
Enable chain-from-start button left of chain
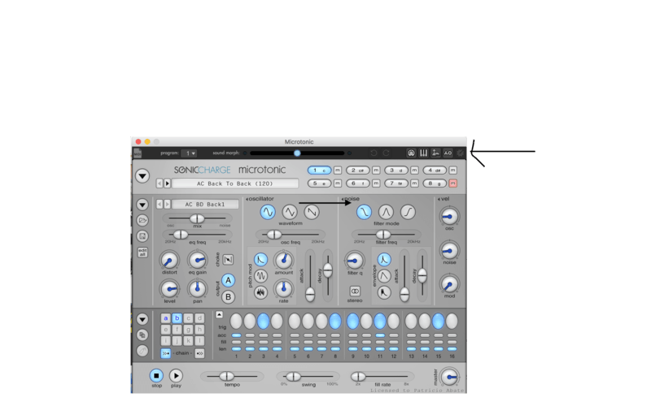166,353
